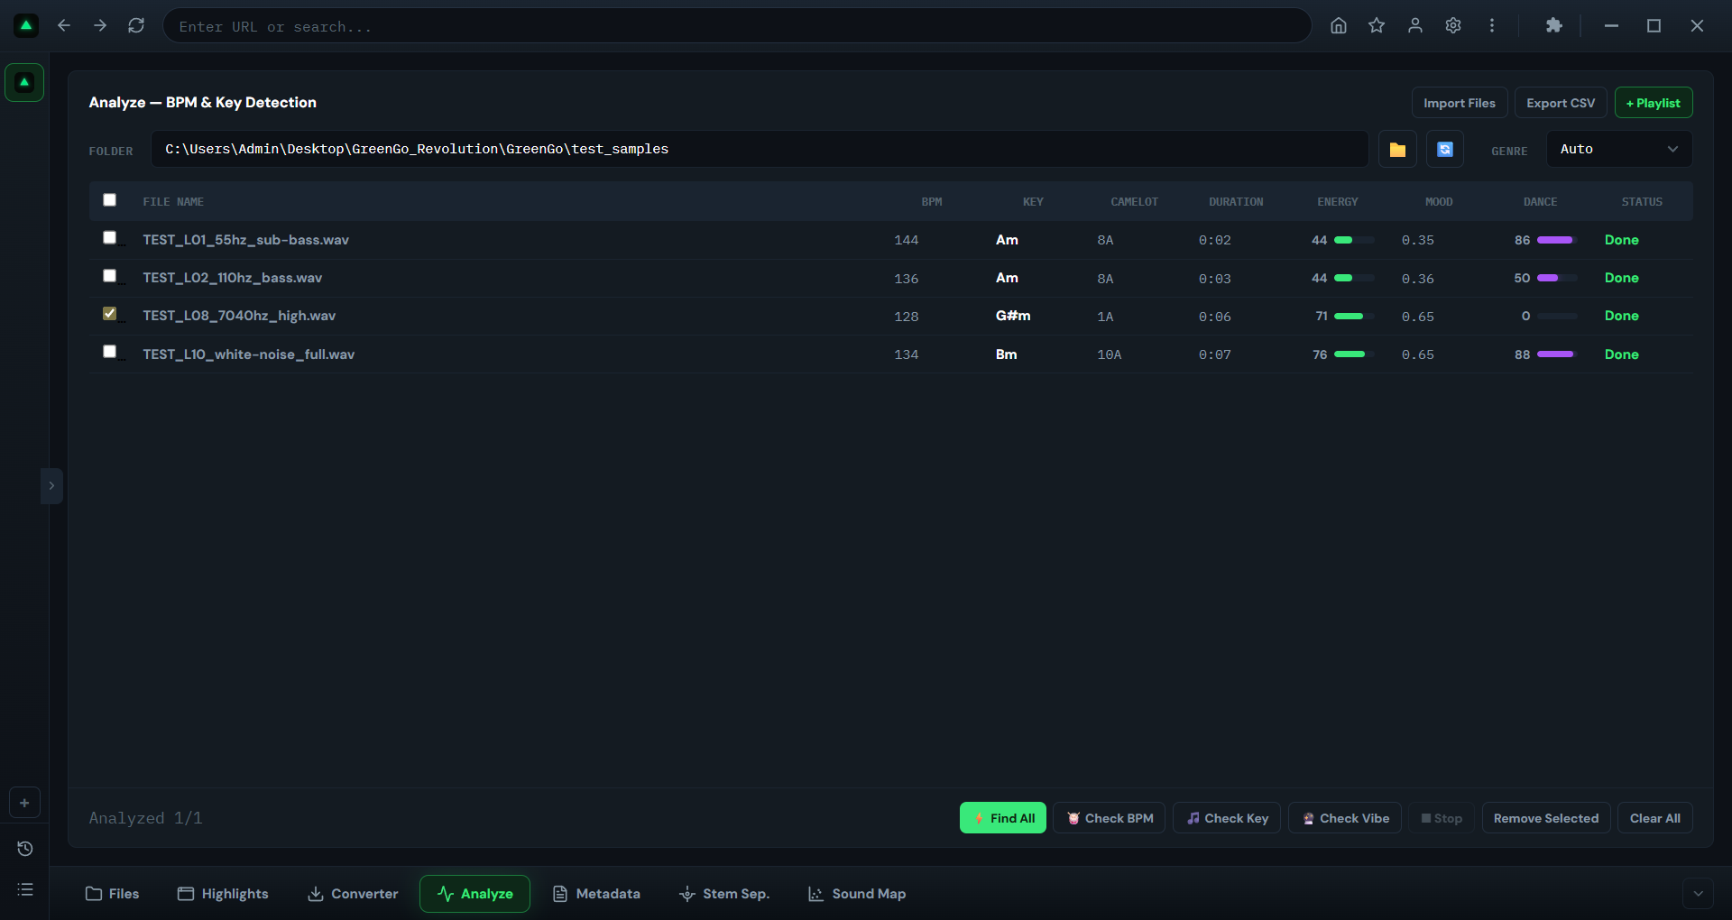Switch to the Sound Map tab
This screenshot has width=1732, height=920.
(857, 894)
